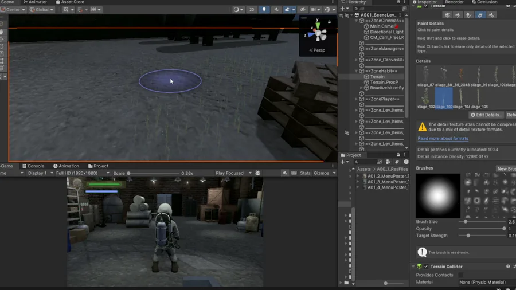The image size is (516, 290).
Task: Enable or disable the Terrain Collider checkbox
Action: [426, 267]
